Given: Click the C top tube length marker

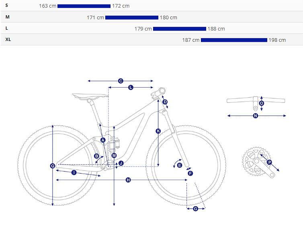Looking at the screenshot, I should click(x=121, y=81).
